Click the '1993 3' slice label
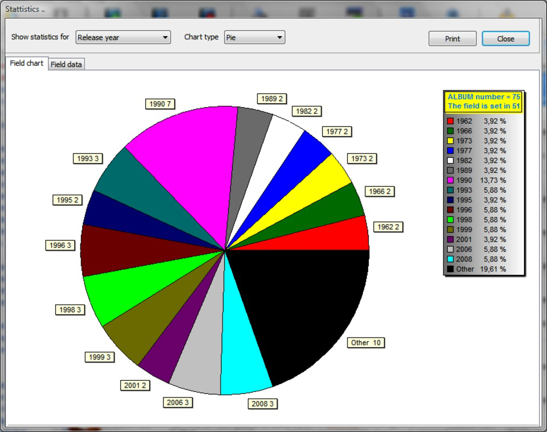This screenshot has height=432, width=547. click(x=87, y=158)
